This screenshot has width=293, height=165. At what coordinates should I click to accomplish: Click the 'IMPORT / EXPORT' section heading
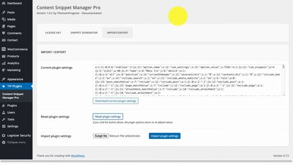tap(54, 52)
